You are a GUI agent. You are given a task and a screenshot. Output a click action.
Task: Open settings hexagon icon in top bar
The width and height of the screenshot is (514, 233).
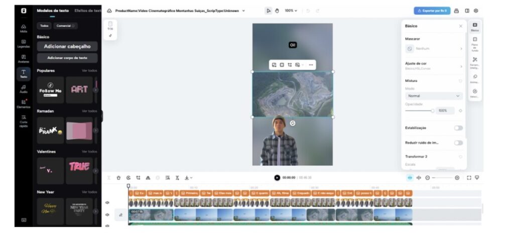[476, 11]
